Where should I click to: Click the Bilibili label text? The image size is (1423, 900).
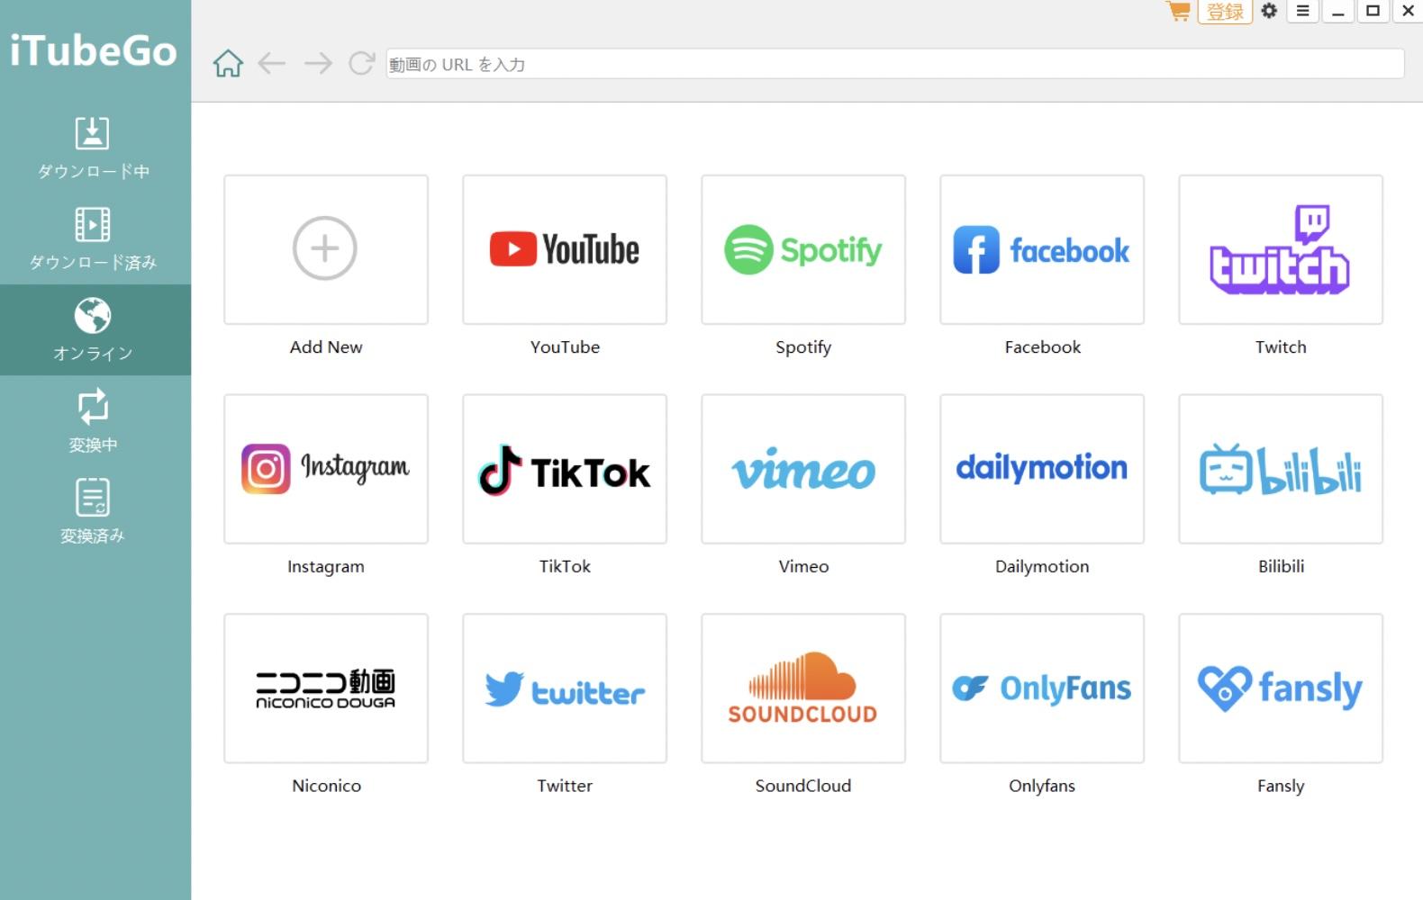[1281, 567]
